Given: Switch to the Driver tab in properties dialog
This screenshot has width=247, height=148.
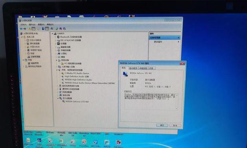Looking at the screenshot, I should pyautogui.click(x=133, y=68).
